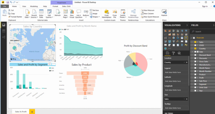The height and width of the screenshot is (114, 215).
Task: Click New Measure in Calculations
Action: pyautogui.click(x=148, y=10)
